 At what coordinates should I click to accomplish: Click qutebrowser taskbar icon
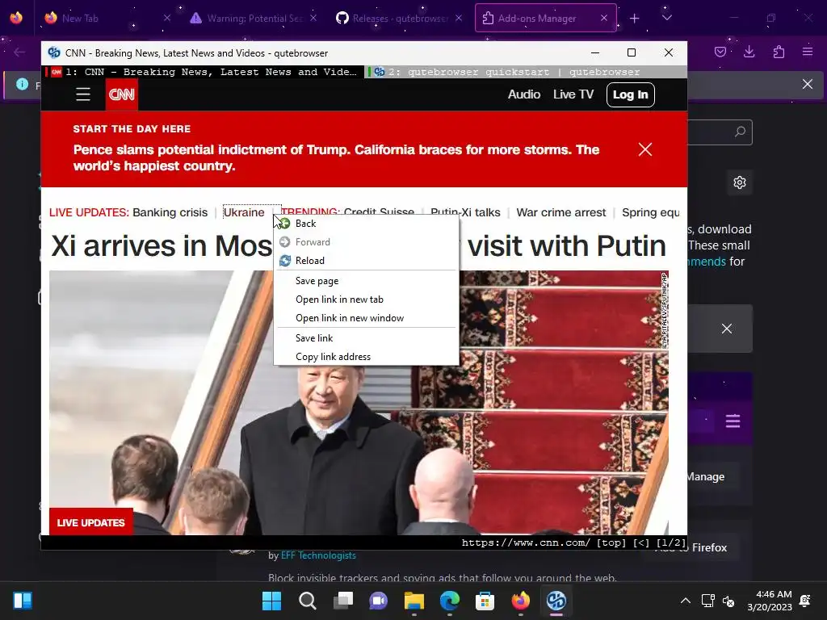pos(556,601)
